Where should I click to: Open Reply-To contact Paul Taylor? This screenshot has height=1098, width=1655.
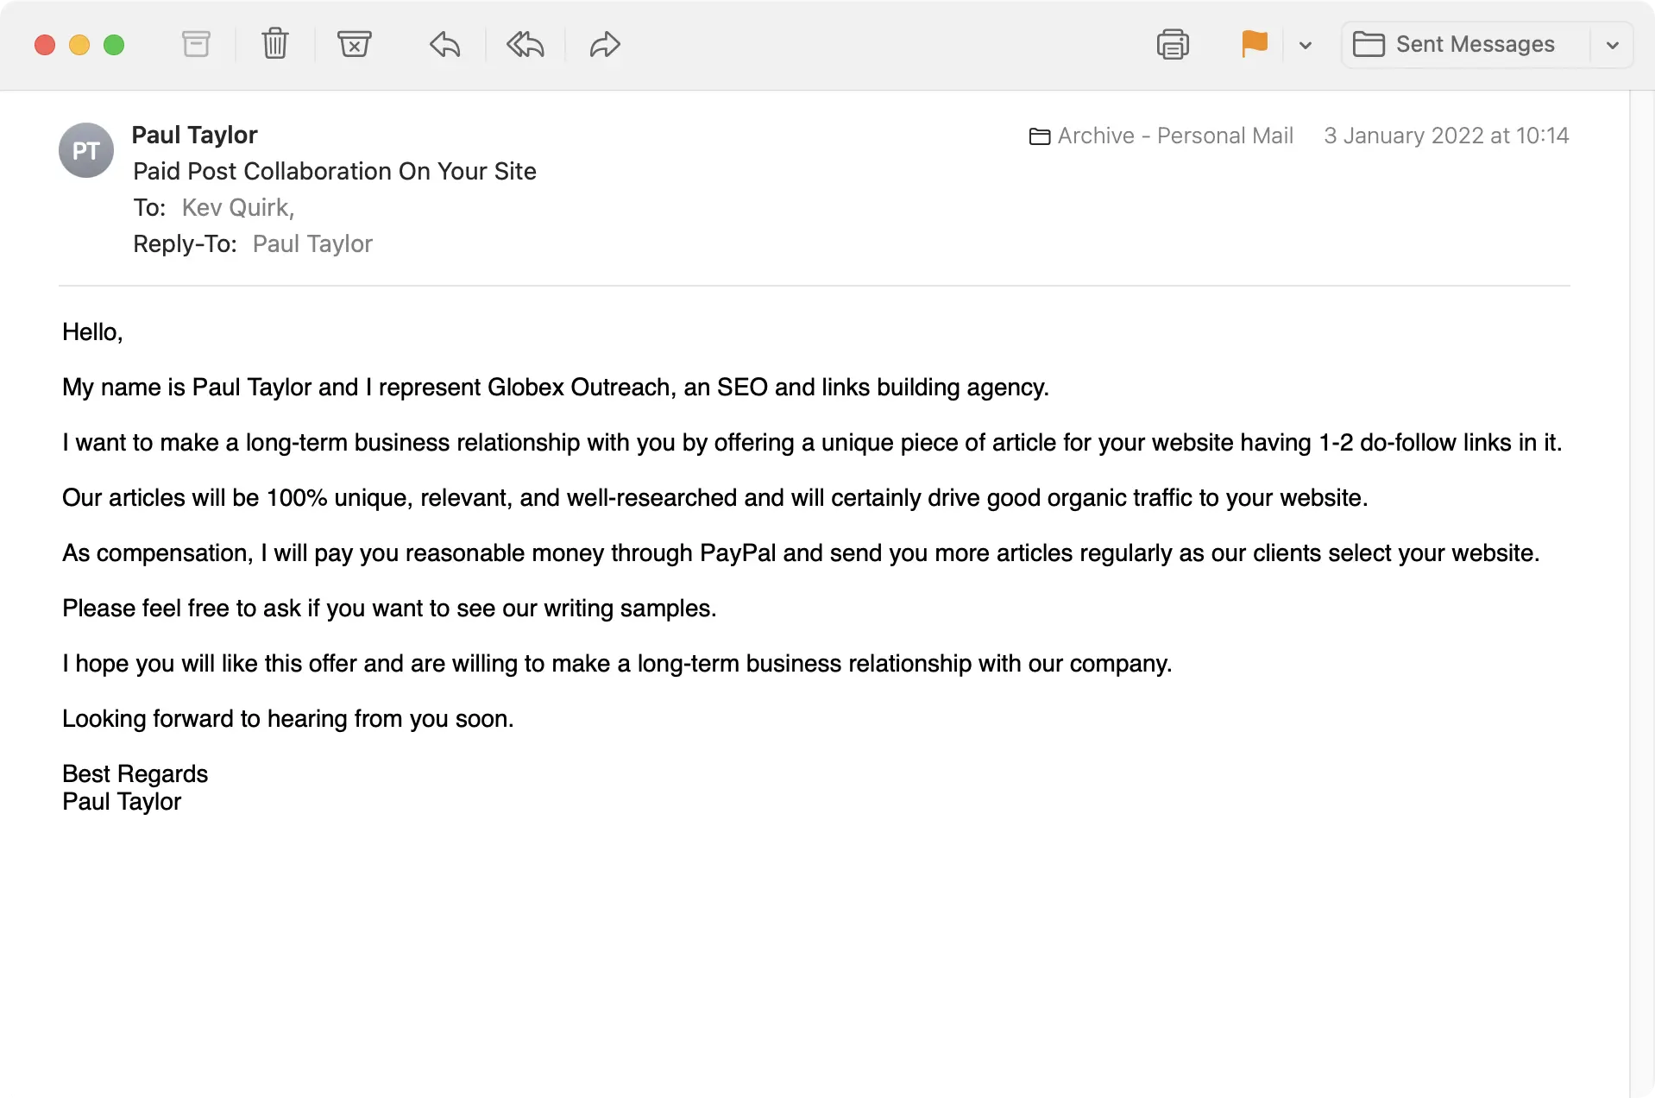(311, 243)
